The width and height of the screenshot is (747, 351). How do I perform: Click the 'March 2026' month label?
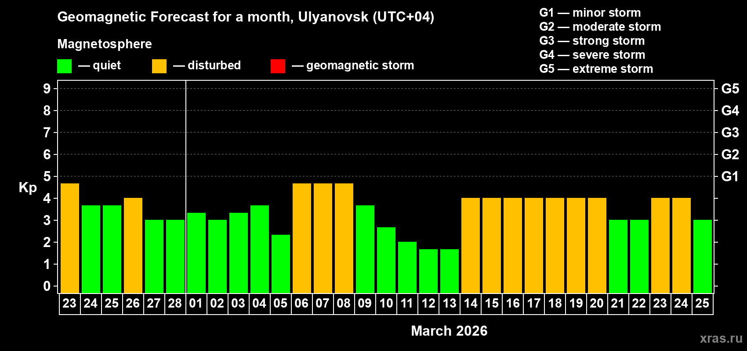[x=449, y=331]
